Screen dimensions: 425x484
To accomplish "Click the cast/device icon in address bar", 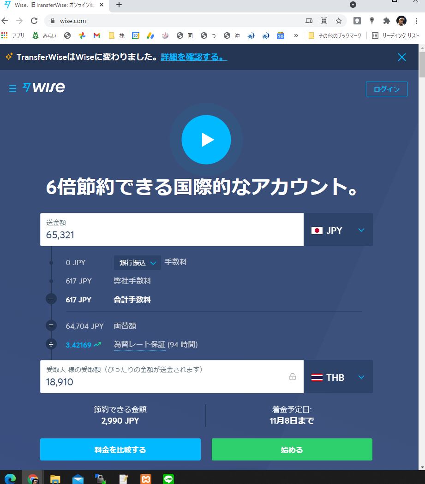I will click(x=309, y=21).
